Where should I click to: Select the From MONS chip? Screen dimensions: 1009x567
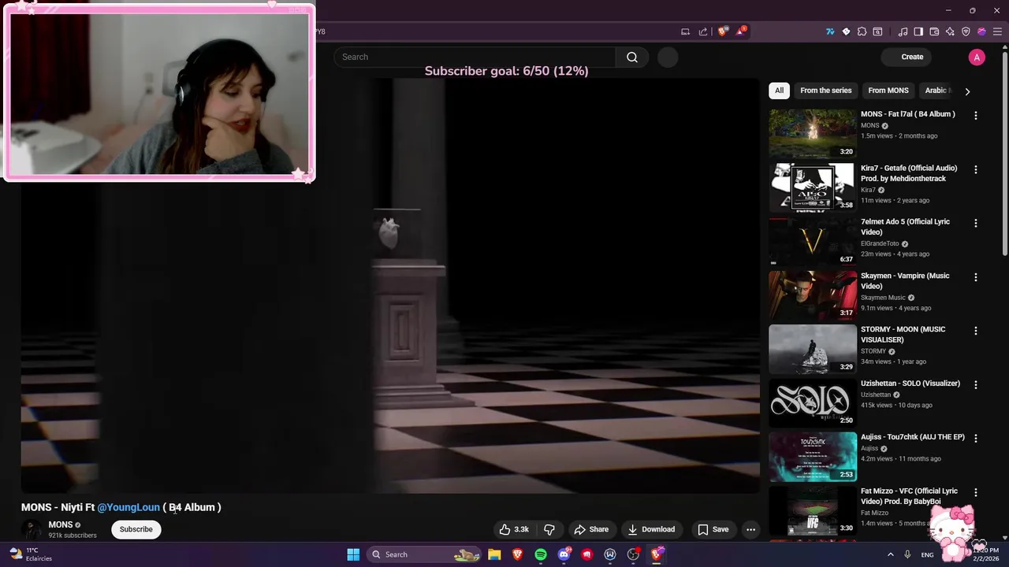click(888, 91)
